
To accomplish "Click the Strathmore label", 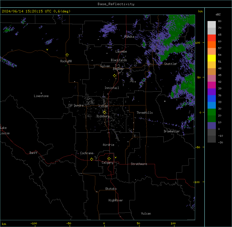I will point(139,164).
